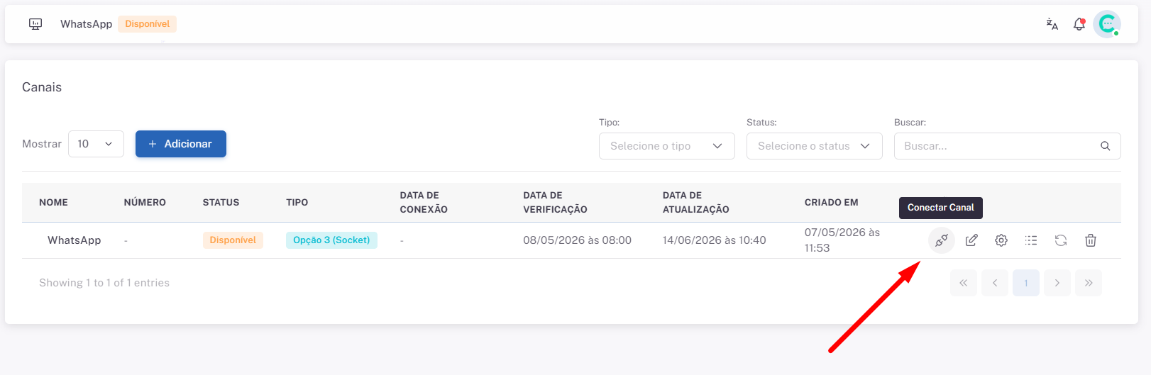Click the monitor icon in top bar
The image size is (1151, 375).
point(35,24)
